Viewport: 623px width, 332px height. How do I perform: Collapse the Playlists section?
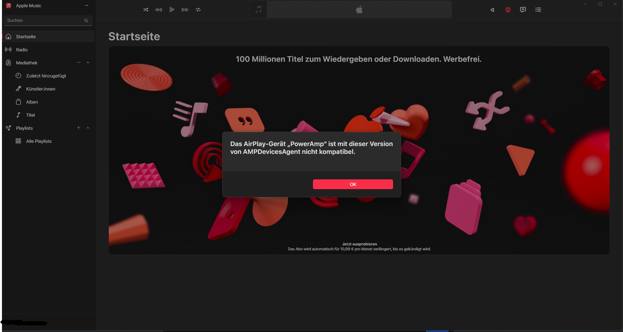[x=88, y=128]
